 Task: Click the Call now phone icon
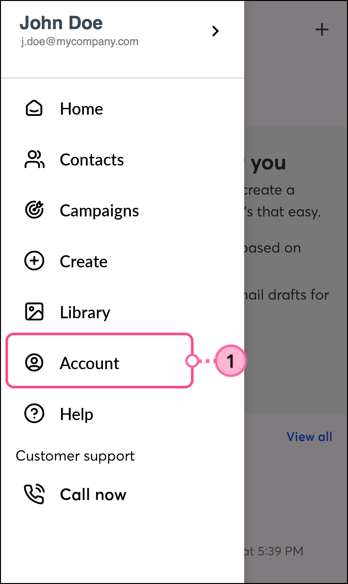[x=34, y=494]
